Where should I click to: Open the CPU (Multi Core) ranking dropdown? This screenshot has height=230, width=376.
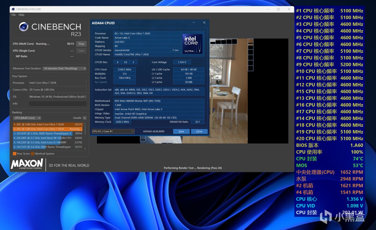point(28,118)
